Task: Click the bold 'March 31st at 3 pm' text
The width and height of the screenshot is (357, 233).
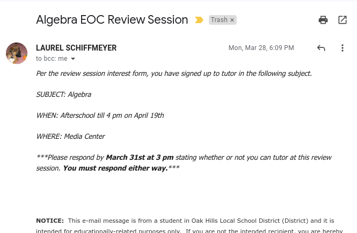Action: [140, 157]
